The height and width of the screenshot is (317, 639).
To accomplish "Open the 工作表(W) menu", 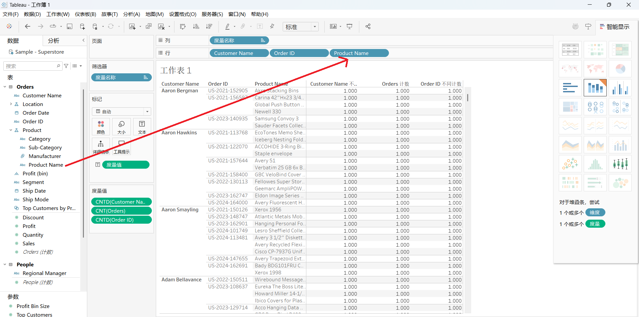I will coord(58,14).
